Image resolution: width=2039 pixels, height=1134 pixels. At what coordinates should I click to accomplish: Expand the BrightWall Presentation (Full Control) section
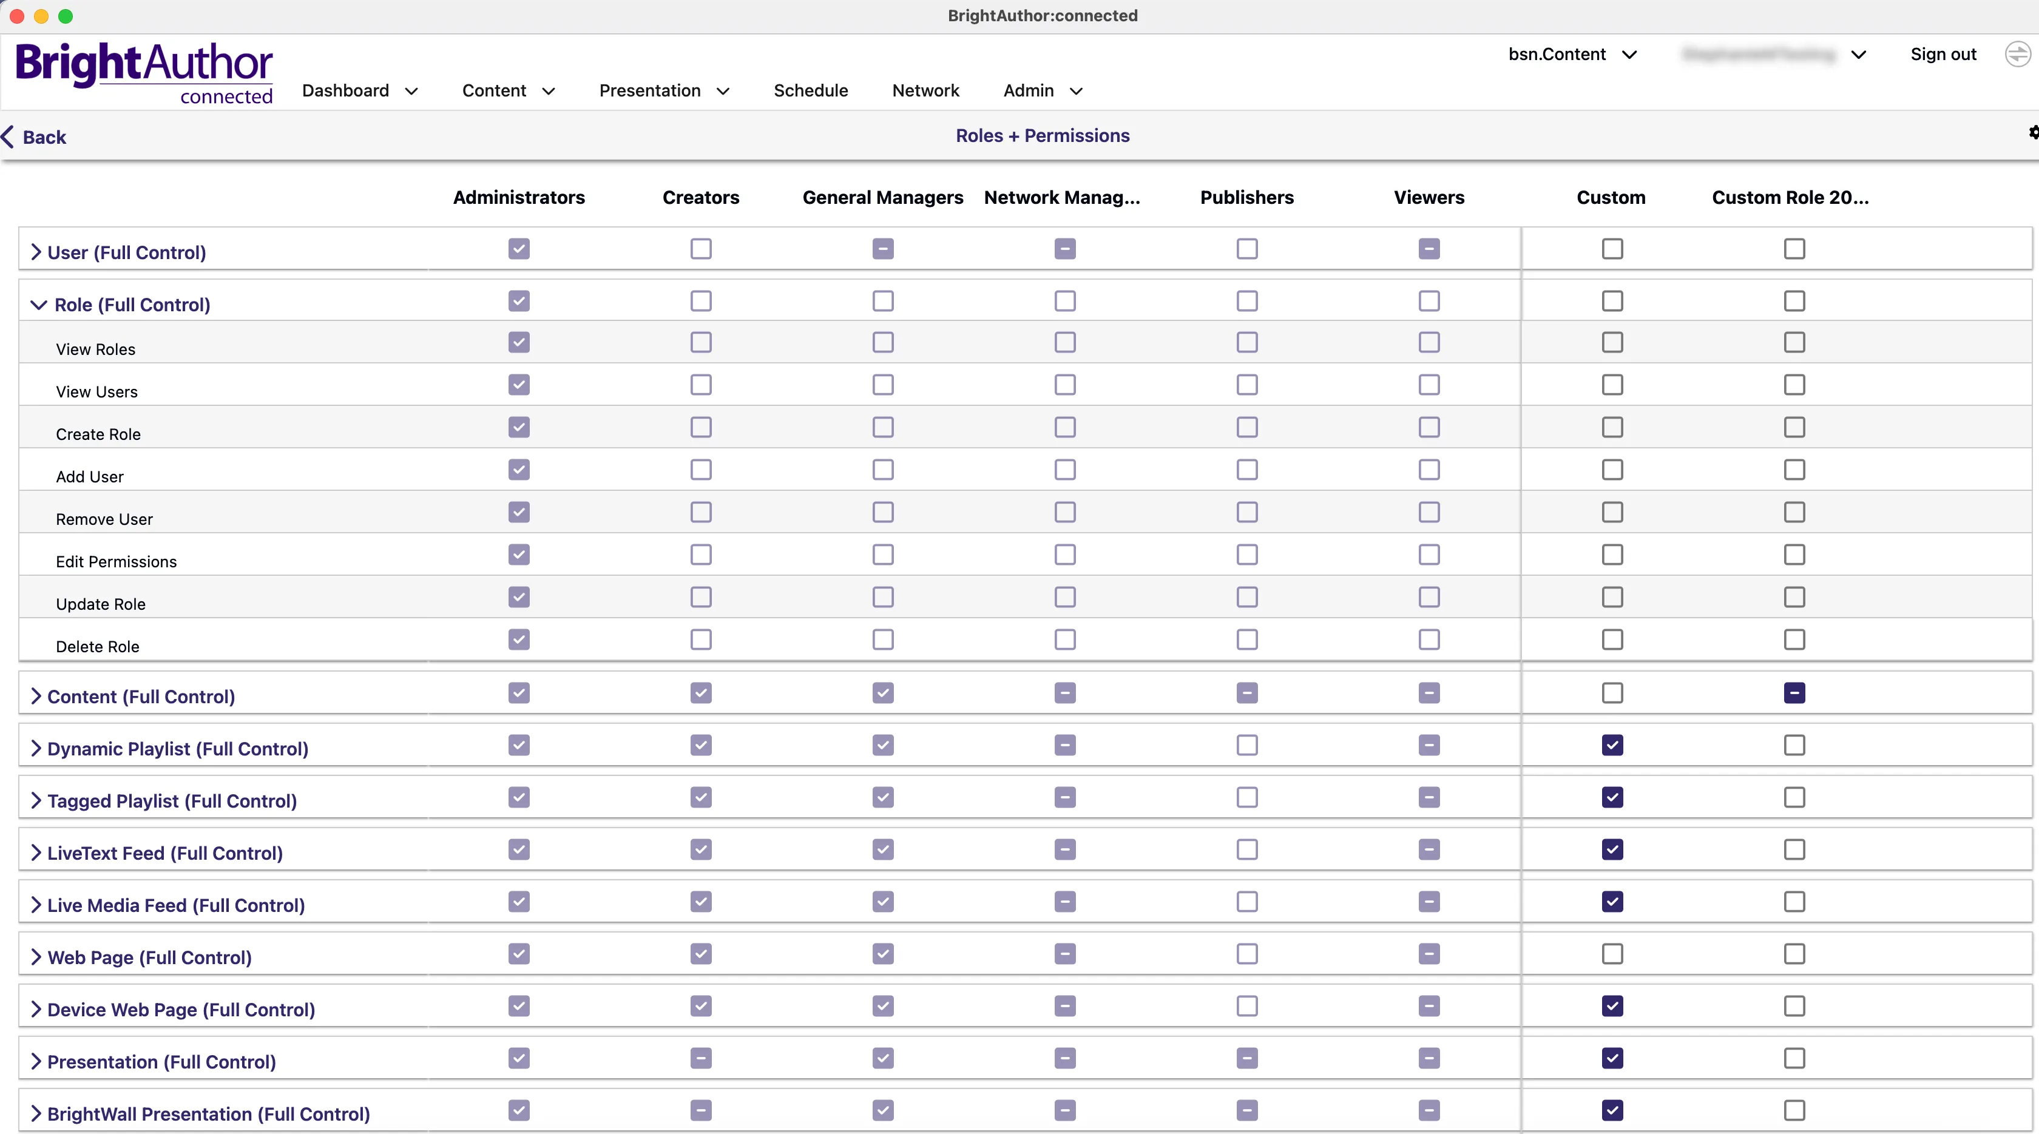tap(36, 1113)
